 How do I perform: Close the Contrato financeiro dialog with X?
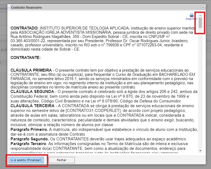pos(203,8)
